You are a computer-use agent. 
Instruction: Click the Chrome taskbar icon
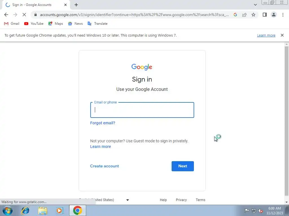coord(77,210)
